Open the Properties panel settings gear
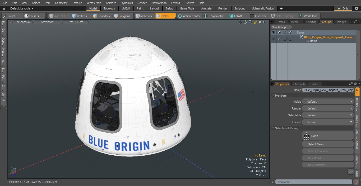 355,84
